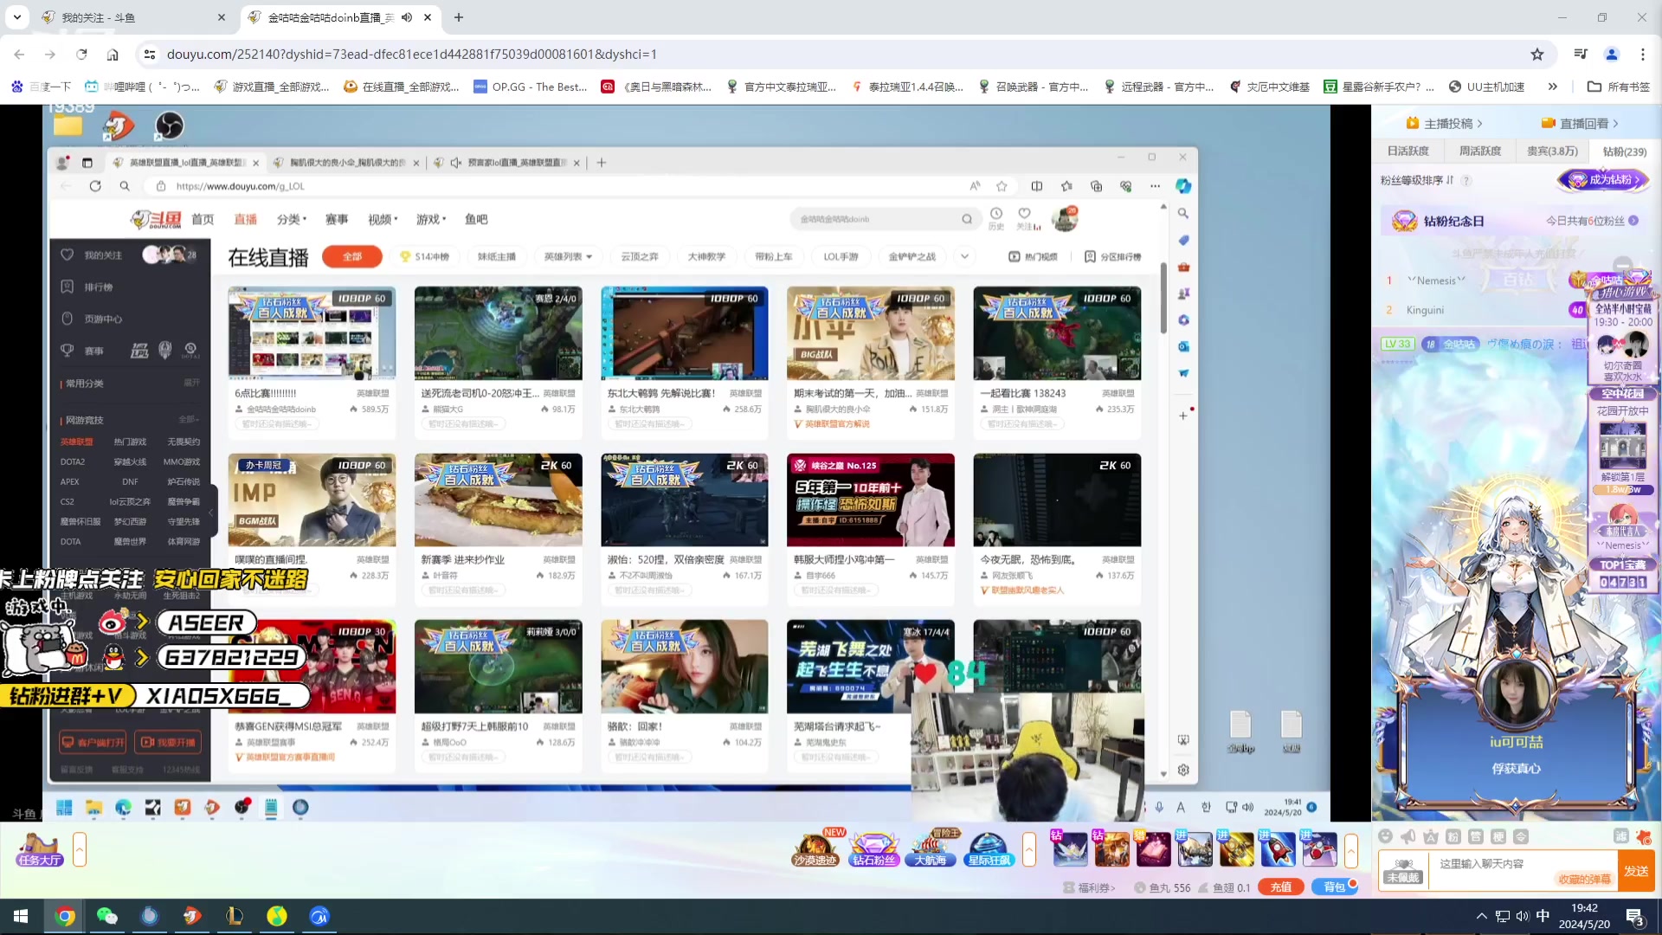
Task: Open the 钻石粉丝 diamond fan icon
Action: click(873, 849)
